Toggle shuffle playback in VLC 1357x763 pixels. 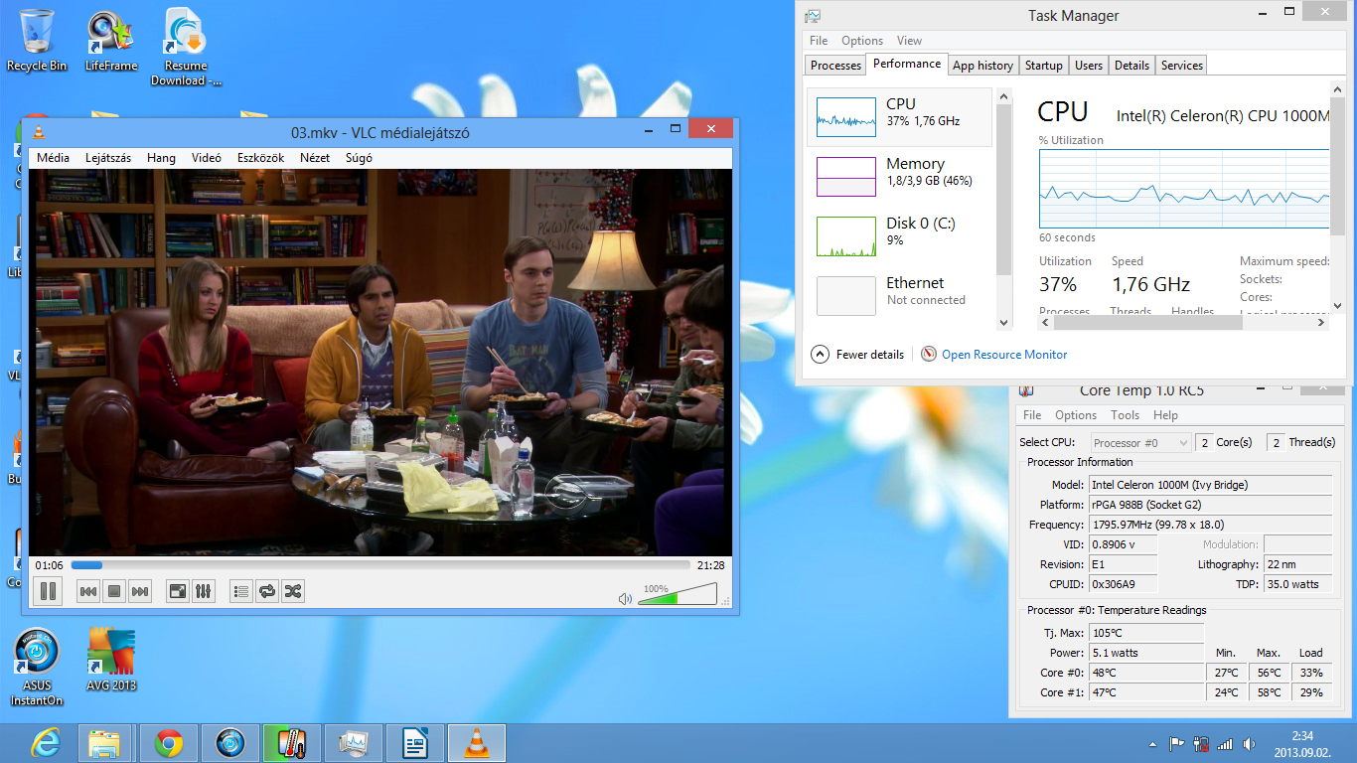(293, 591)
